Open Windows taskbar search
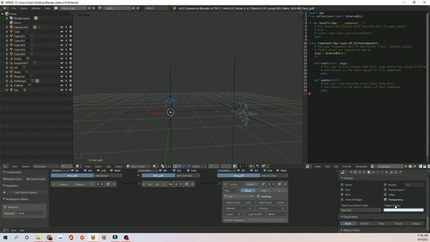430x242 pixels. pyautogui.click(x=16, y=237)
